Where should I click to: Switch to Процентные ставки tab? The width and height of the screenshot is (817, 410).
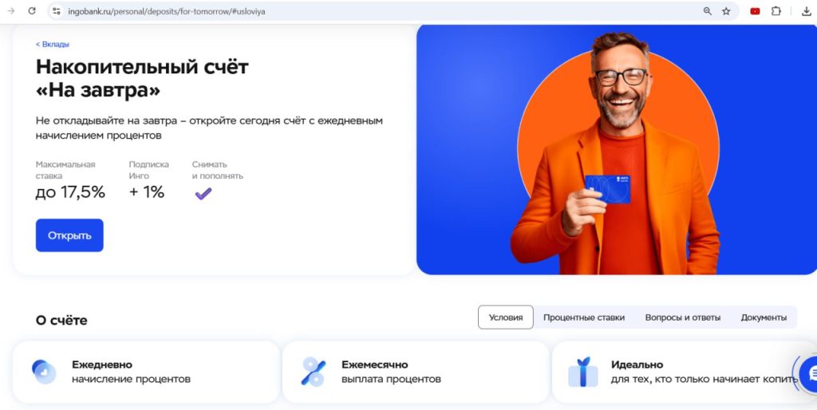pyautogui.click(x=583, y=317)
